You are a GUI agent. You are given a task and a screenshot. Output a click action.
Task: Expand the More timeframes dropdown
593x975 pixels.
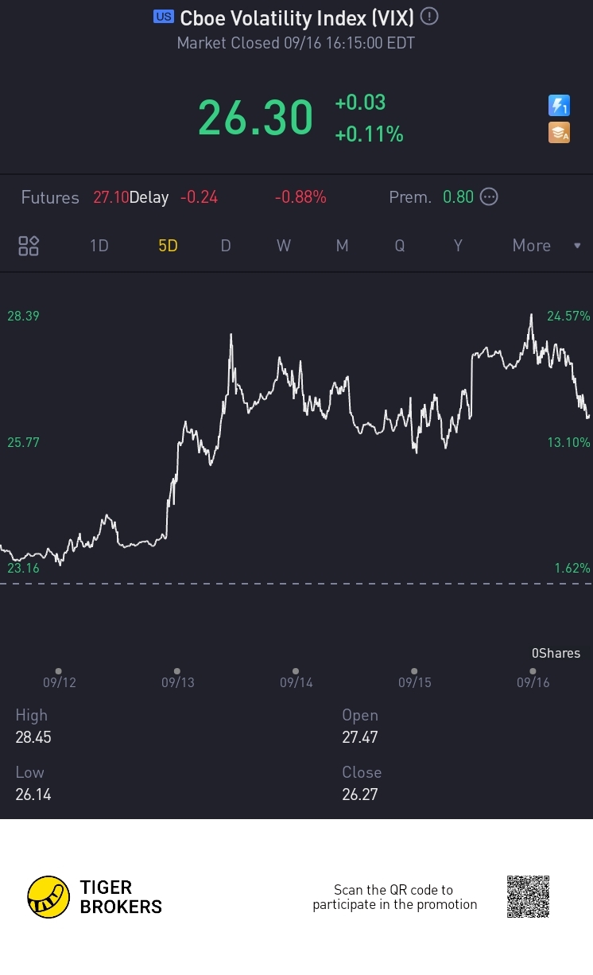532,246
